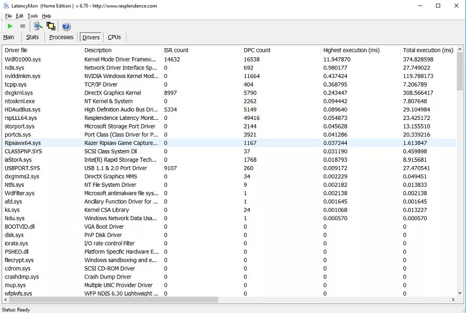Select the Drivers tab
The image size is (466, 313).
(91, 37)
